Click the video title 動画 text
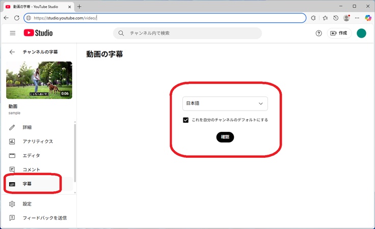The width and height of the screenshot is (375, 229). point(13,106)
